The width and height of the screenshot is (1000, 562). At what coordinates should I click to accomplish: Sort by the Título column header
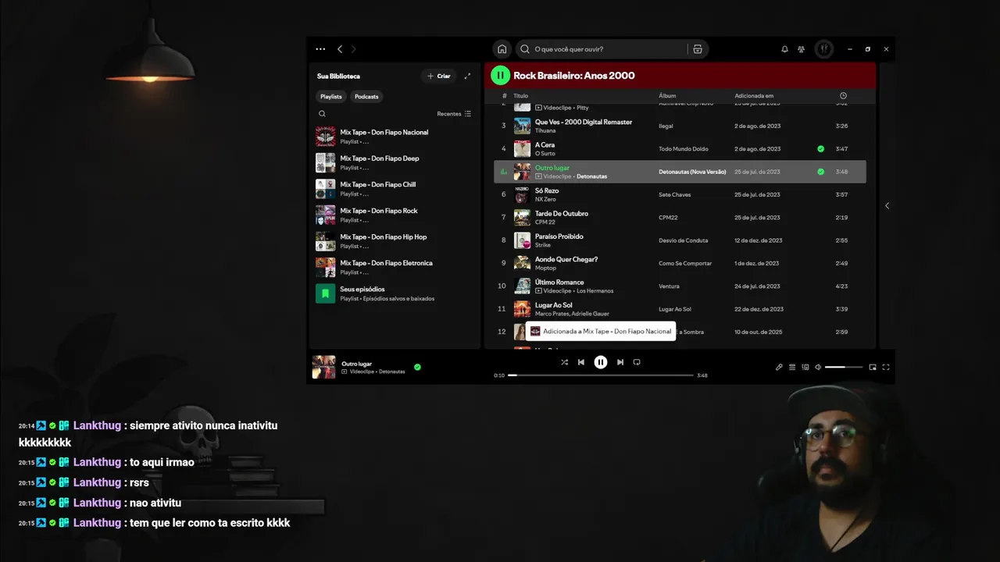[521, 96]
